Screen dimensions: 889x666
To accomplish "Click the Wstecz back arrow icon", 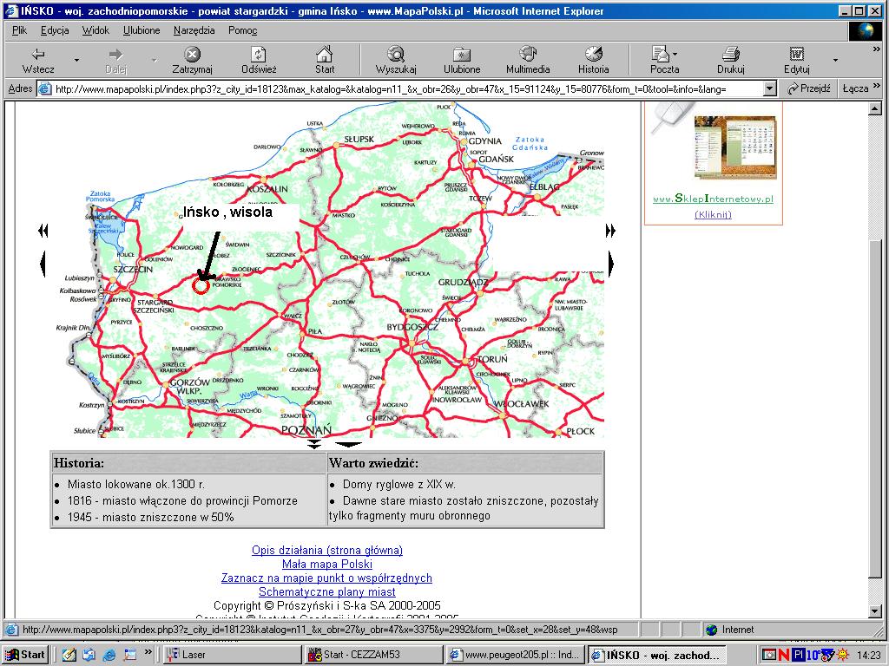I will (x=37, y=55).
